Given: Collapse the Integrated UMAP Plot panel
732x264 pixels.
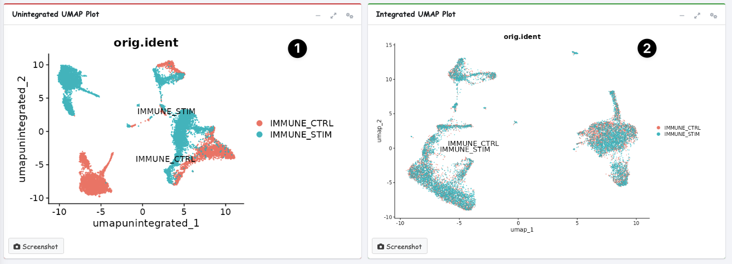Looking at the screenshot, I should (x=681, y=16).
